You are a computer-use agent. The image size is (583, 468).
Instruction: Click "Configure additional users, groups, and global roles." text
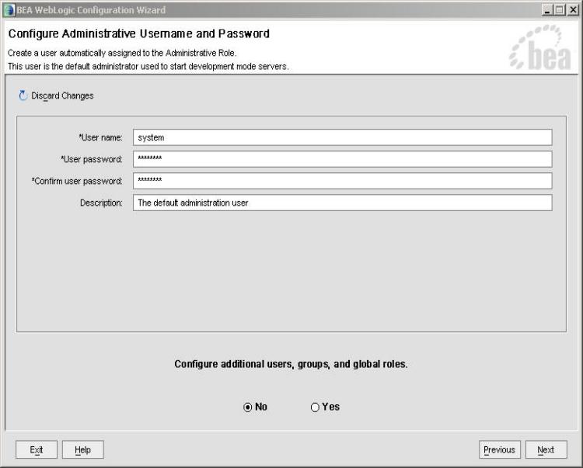tap(291, 364)
